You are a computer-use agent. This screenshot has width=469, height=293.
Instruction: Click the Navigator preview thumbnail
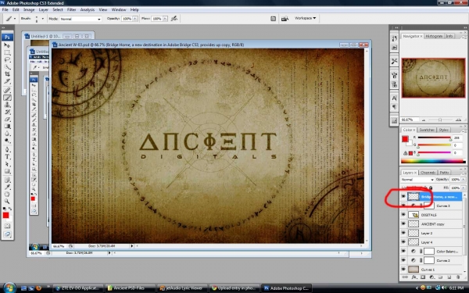pyautogui.click(x=433, y=77)
